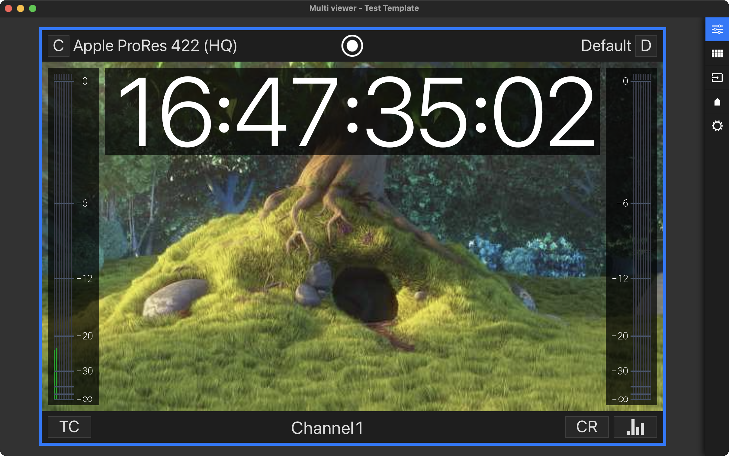
Task: Click the D badge next to Default
Action: pyautogui.click(x=646, y=46)
